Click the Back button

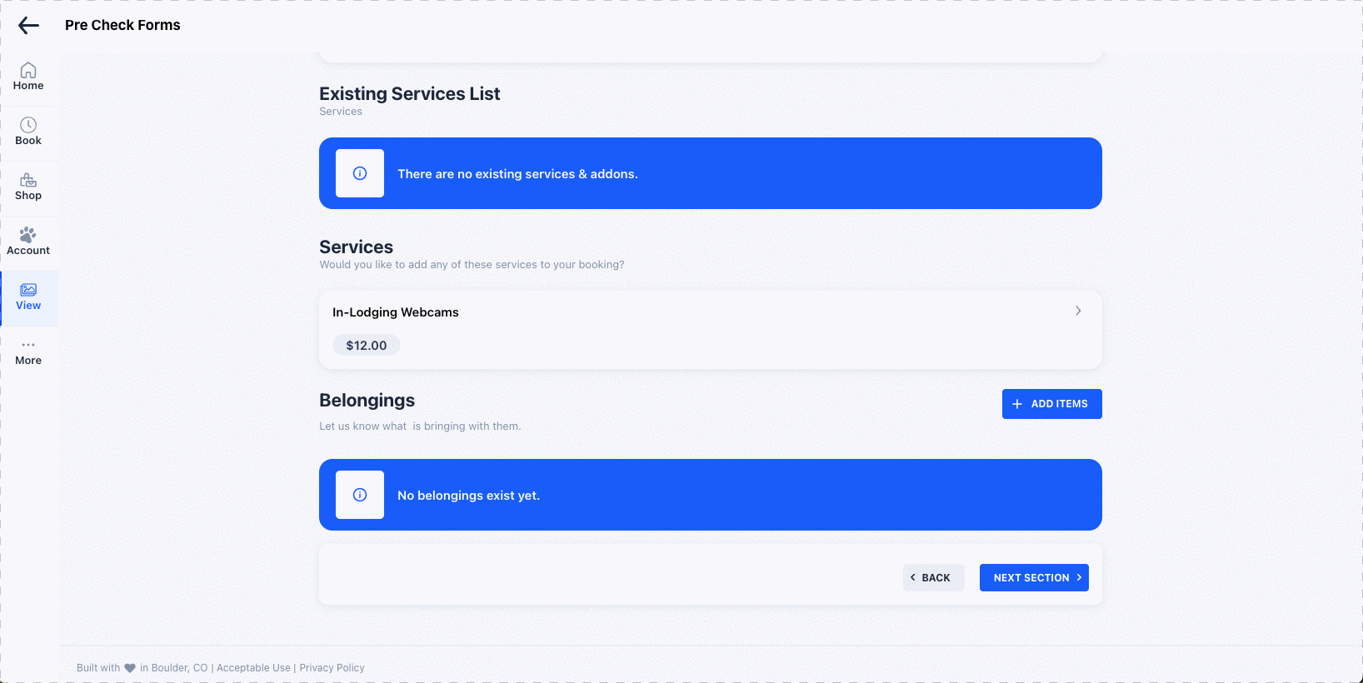(x=934, y=578)
